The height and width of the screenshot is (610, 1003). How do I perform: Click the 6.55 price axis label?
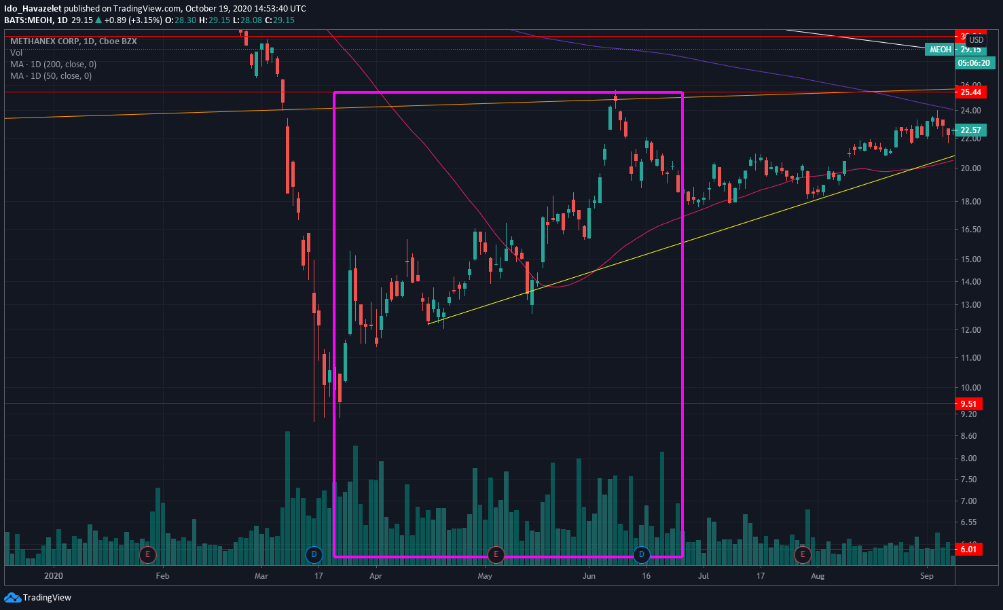click(968, 522)
